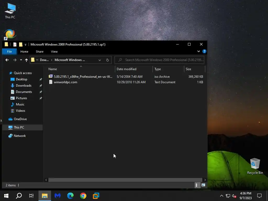Go up one folder level
The height and width of the screenshot is (201, 268).
coord(26,60)
